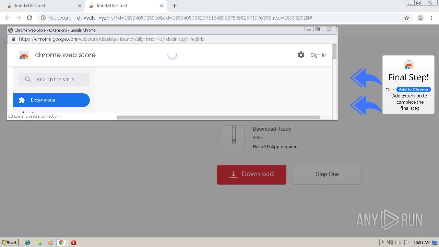Close the first Installed Required tab

click(80, 6)
